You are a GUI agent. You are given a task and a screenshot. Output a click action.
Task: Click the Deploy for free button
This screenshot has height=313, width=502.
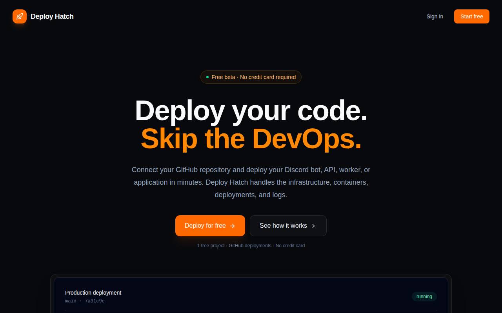[210, 226]
